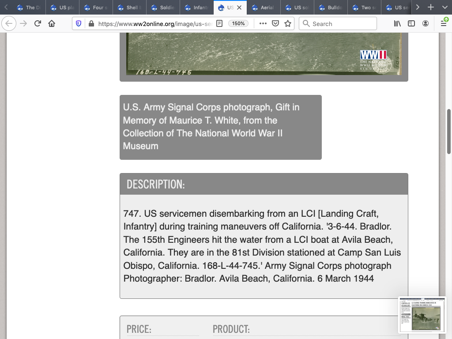Open the Firefox hamburger menu
The image size is (452, 339).
pos(443,24)
